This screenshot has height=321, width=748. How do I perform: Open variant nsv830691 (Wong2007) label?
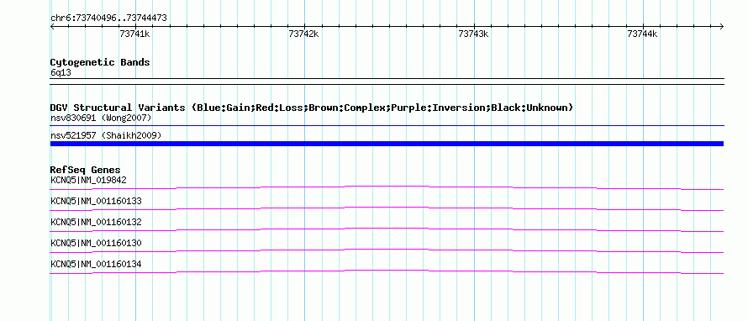[101, 118]
